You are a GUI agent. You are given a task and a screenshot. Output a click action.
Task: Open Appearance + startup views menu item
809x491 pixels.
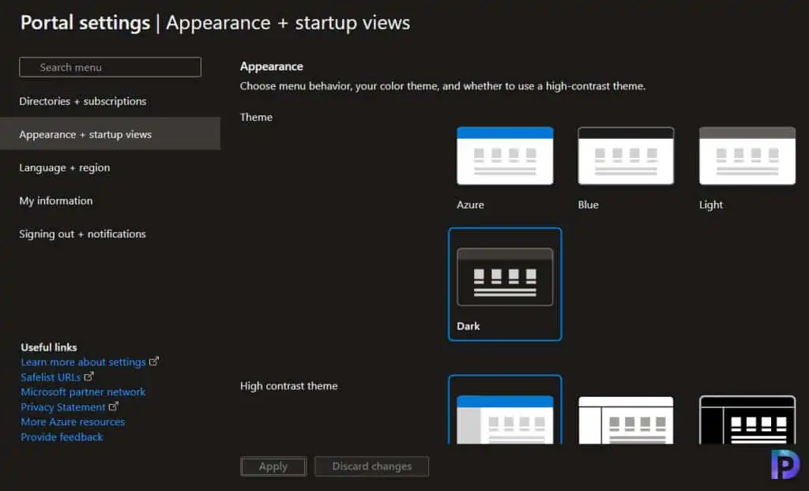pyautogui.click(x=110, y=134)
